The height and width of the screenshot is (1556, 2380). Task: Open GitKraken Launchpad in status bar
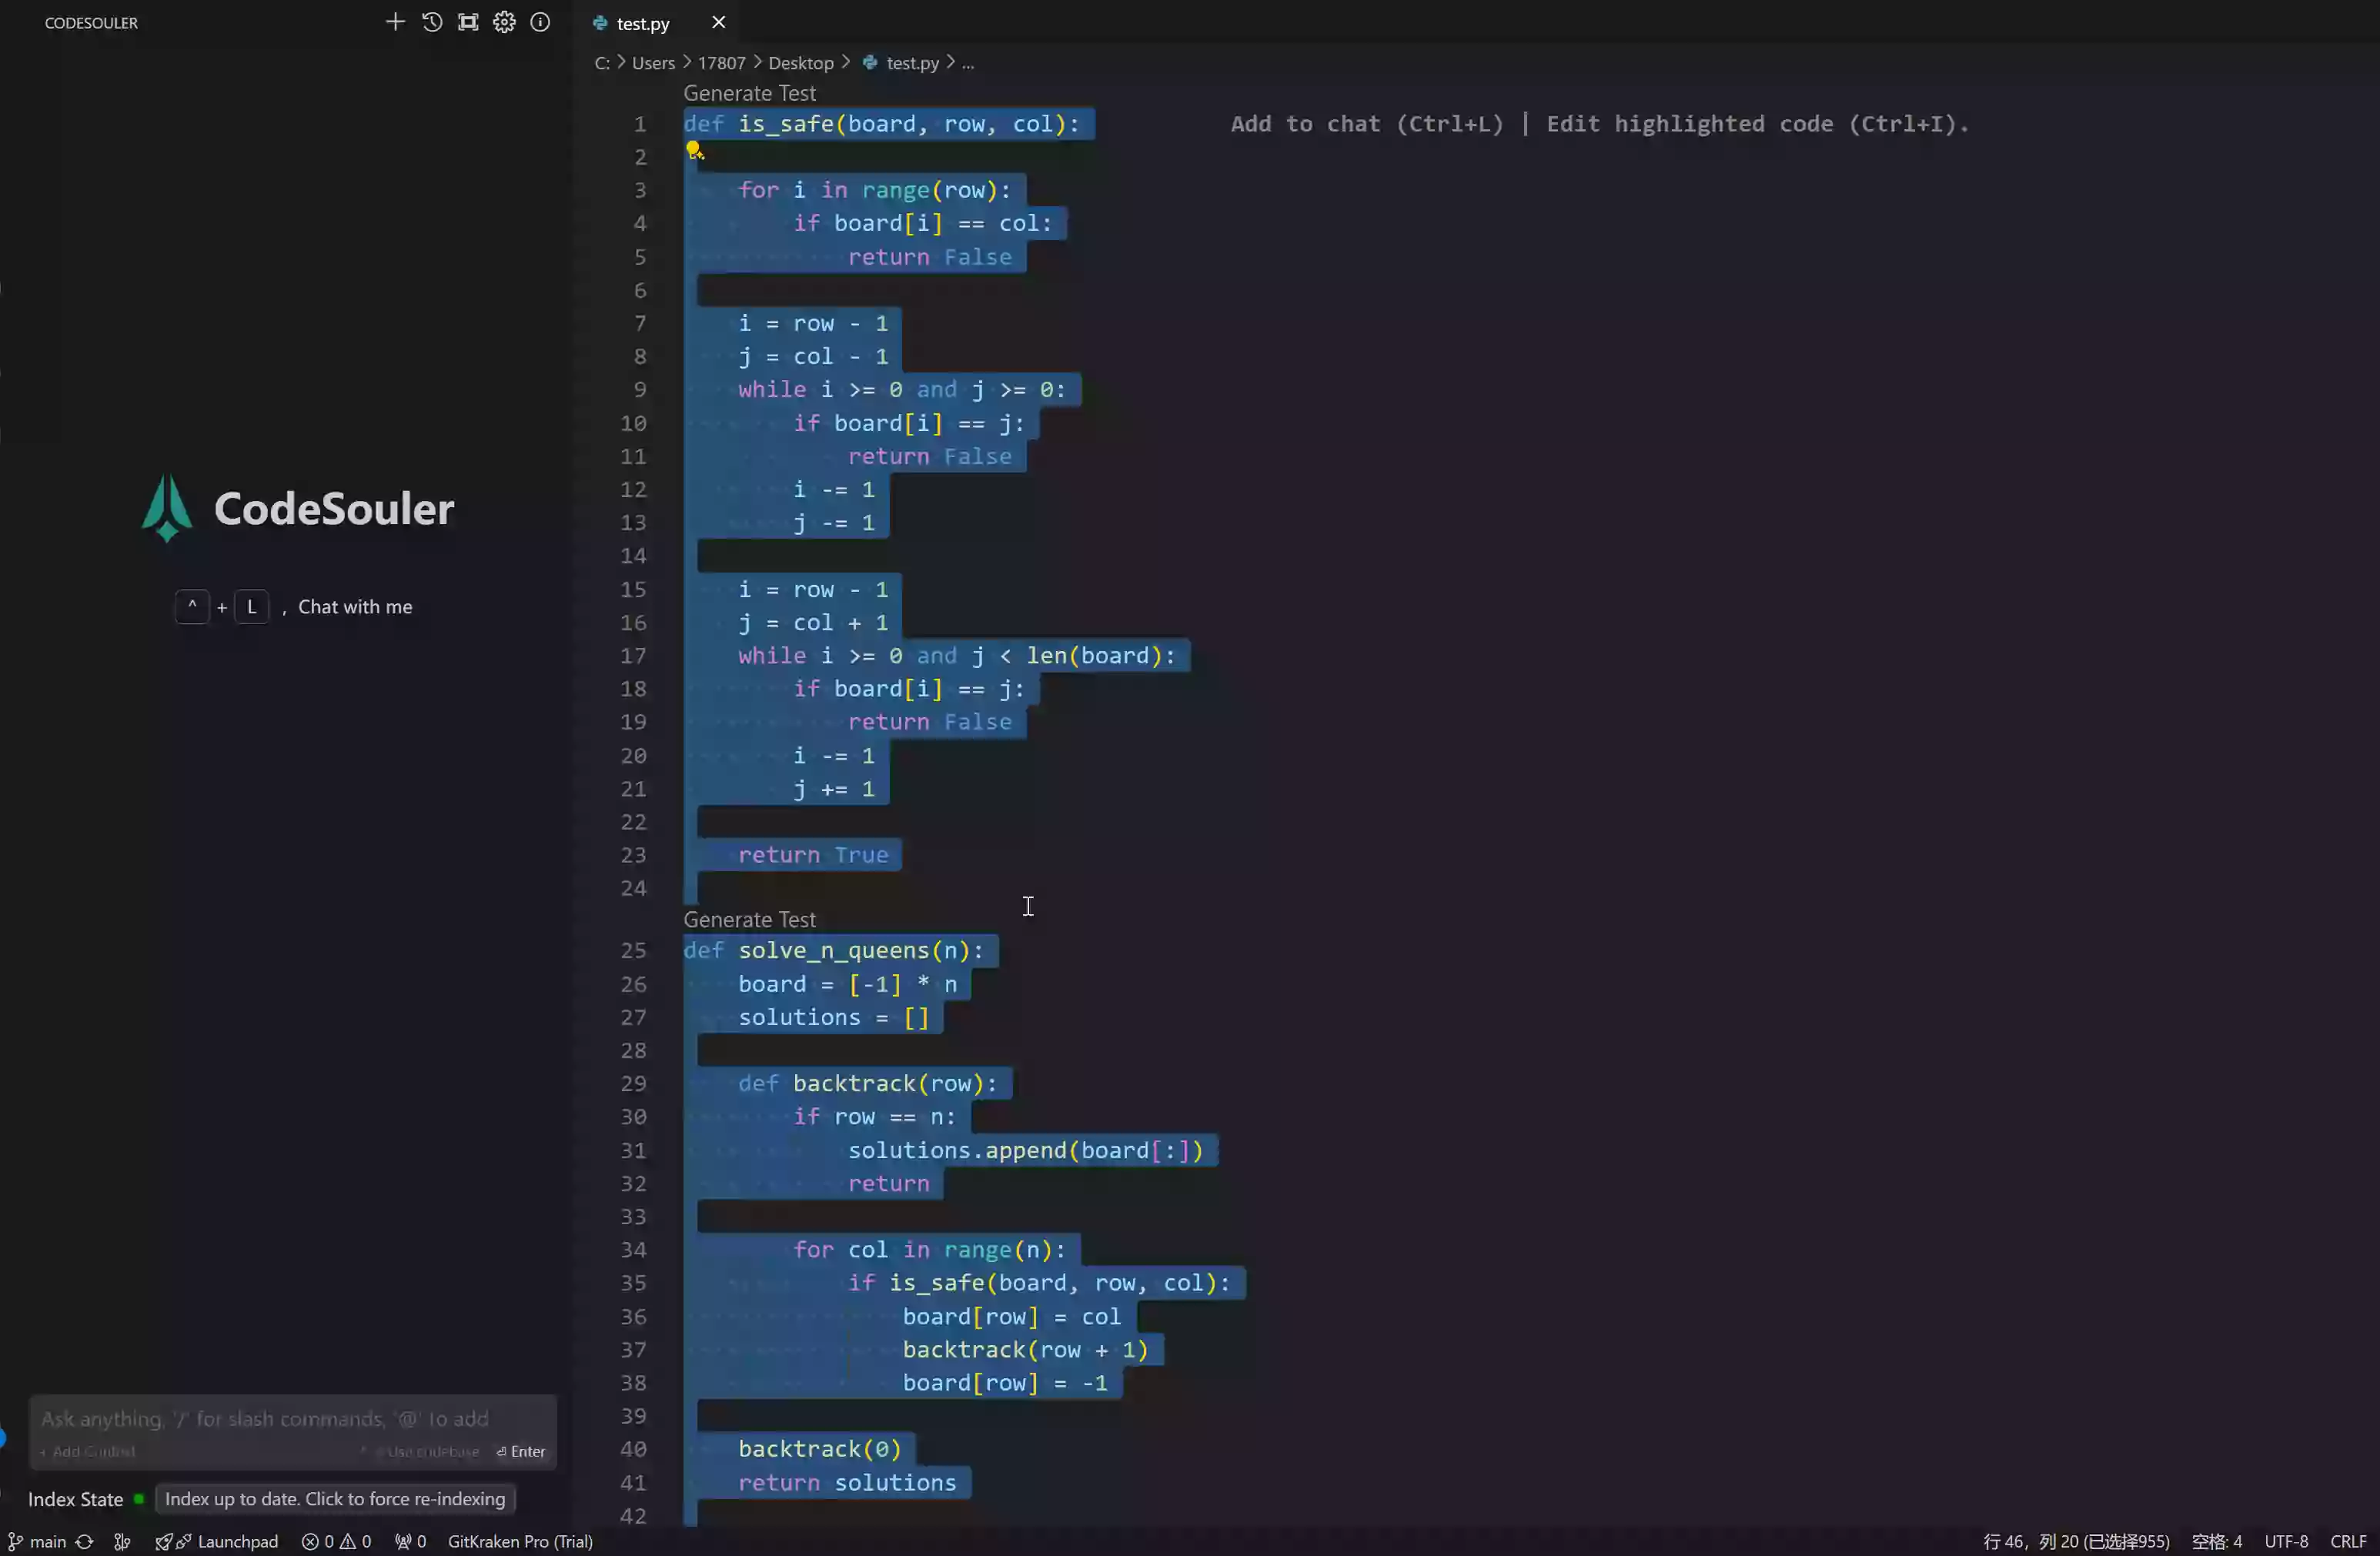218,1541
